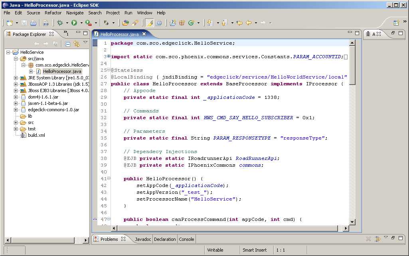409x256 pixels.
Task: Click the Back navigation yellow arrow
Action: [x=249, y=23]
